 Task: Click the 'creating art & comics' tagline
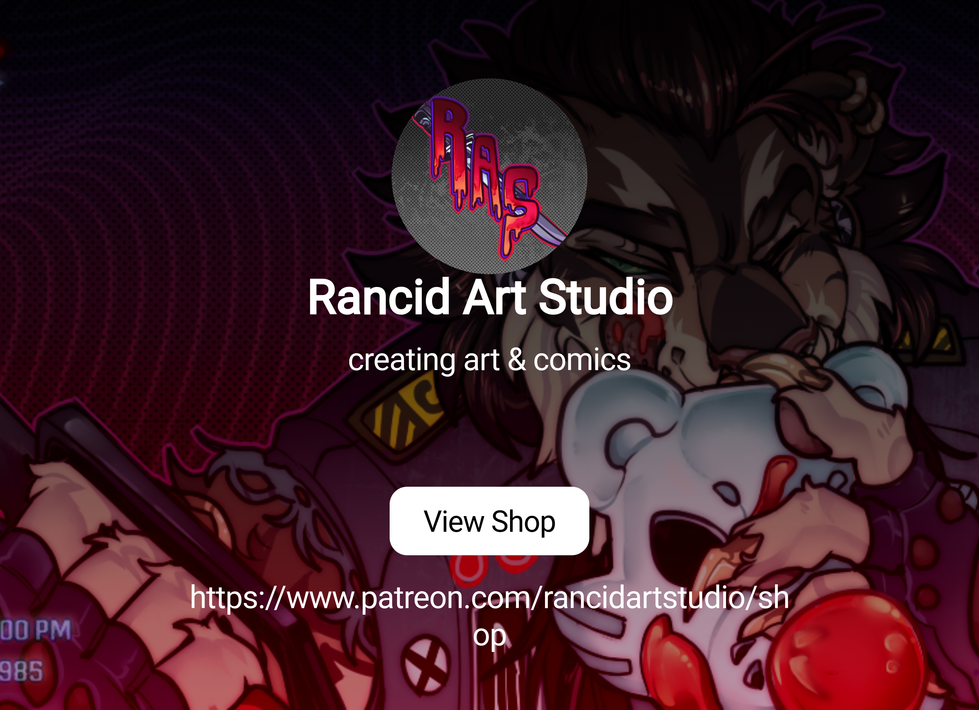click(x=489, y=360)
